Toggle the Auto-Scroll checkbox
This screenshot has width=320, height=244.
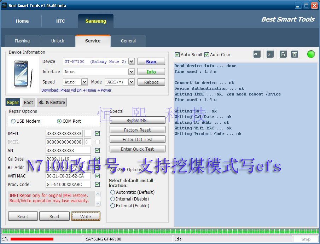178,55
